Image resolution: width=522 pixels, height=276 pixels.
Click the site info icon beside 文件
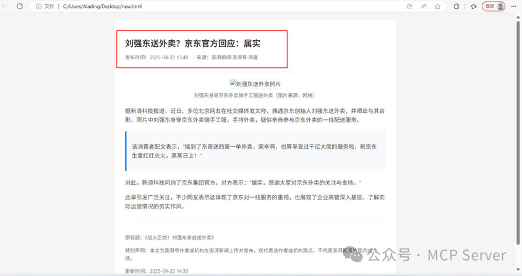click(38, 6)
